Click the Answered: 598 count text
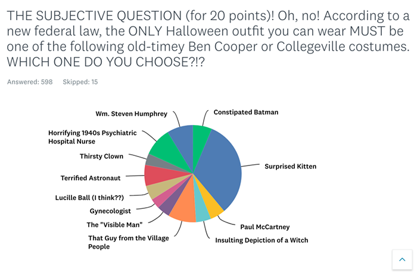Image resolution: width=417 pixels, height=272 pixels. pyautogui.click(x=30, y=82)
